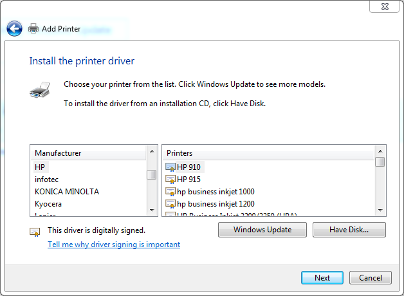Open driver signing importance link
404x296 pixels.
[114, 245]
